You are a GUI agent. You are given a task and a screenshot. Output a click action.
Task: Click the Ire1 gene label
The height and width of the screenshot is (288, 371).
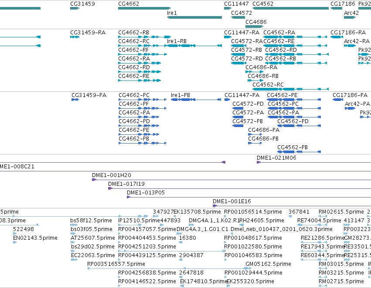pos(172,13)
